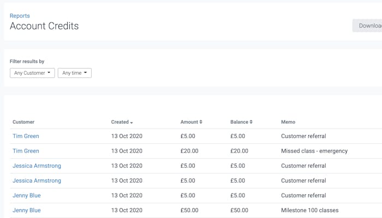The height and width of the screenshot is (218, 382).
Task: Open Tim Green link with £20.00 credit
Action: click(26, 151)
